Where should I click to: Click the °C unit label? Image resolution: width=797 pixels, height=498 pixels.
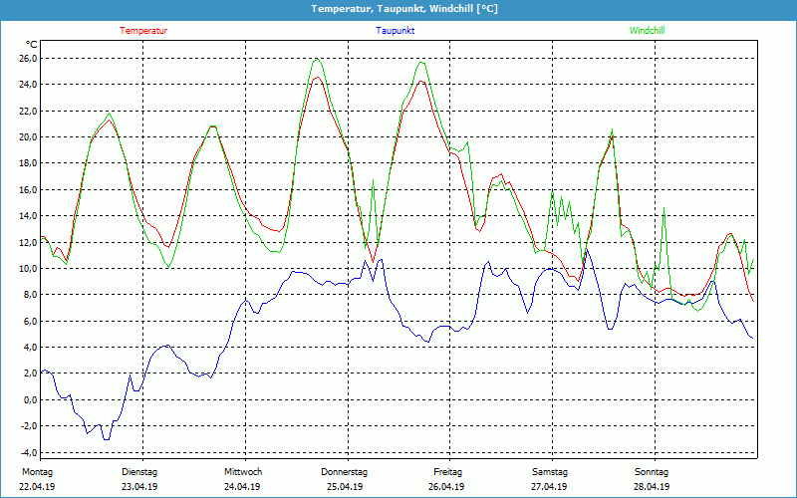point(32,45)
